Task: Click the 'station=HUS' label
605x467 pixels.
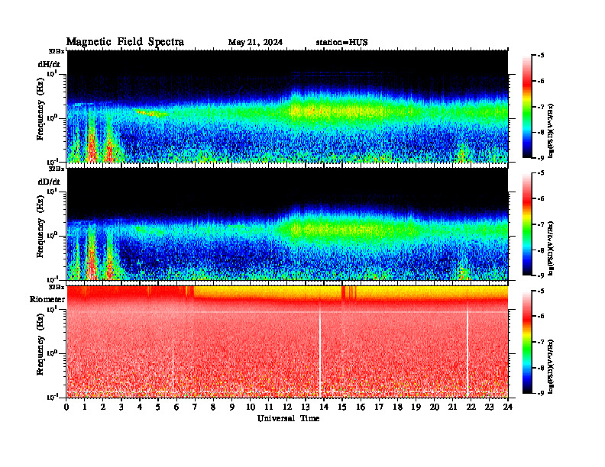Action: (341, 42)
